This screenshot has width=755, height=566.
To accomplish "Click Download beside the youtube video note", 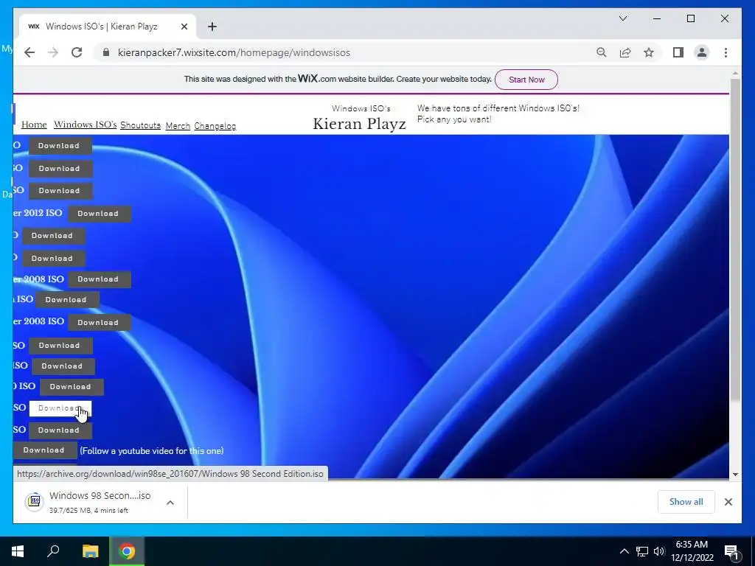I will click(x=44, y=450).
